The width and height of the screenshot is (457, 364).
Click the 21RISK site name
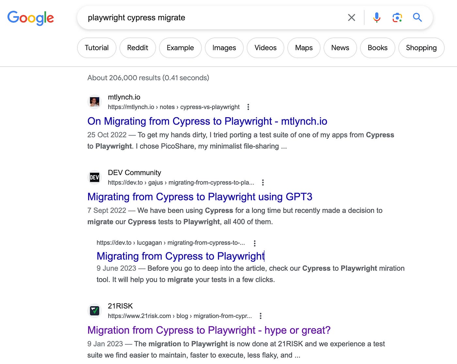click(120, 306)
